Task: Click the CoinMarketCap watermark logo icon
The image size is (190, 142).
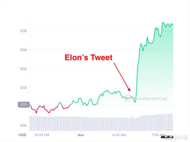Action: point(128,98)
